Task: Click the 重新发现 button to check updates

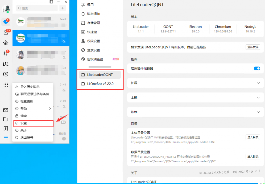Action: (x=253, y=47)
